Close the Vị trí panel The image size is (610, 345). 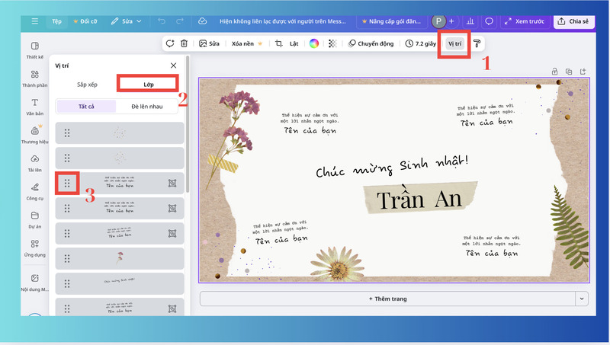pos(173,65)
